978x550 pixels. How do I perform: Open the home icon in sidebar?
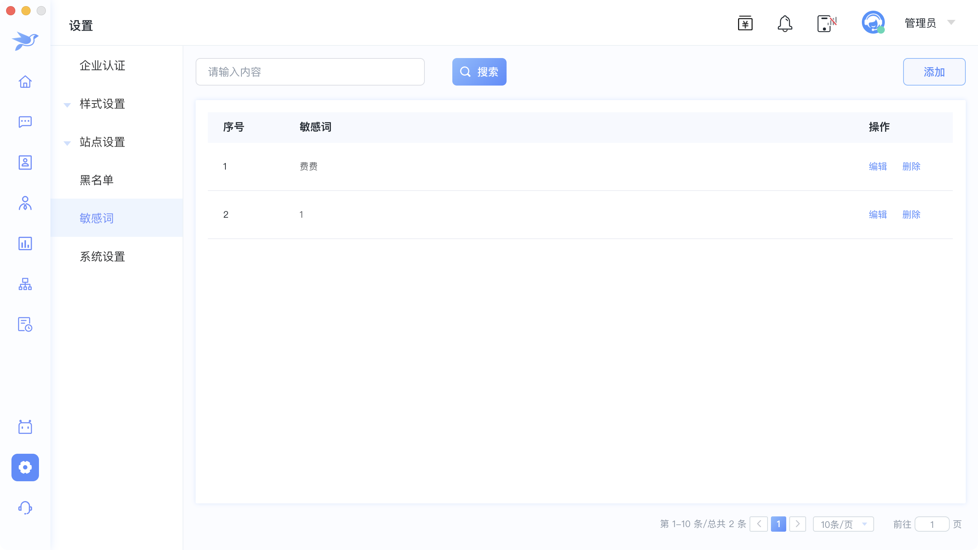[x=25, y=81]
